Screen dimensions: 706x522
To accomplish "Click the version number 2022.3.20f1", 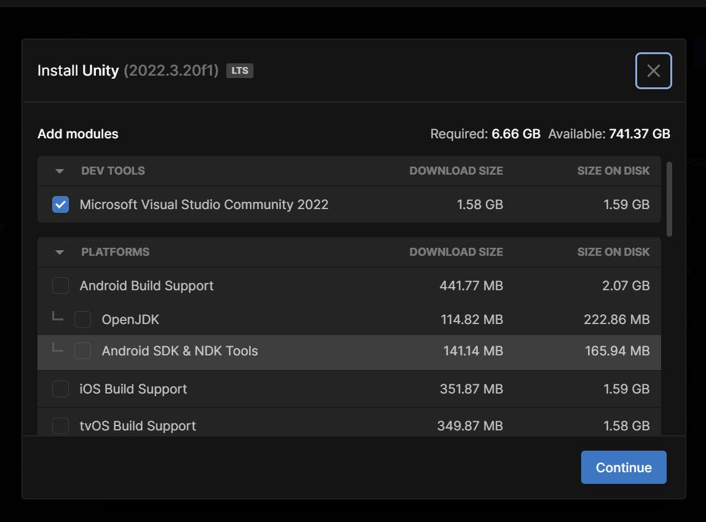I will tap(171, 71).
